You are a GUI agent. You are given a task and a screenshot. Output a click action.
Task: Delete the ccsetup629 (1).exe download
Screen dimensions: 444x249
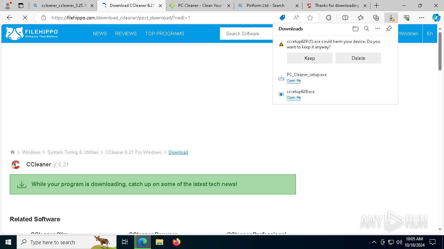tap(358, 58)
